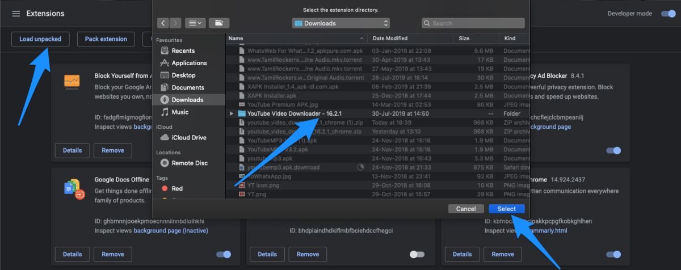Open Ad Blocker's background page link

click(x=550, y=127)
